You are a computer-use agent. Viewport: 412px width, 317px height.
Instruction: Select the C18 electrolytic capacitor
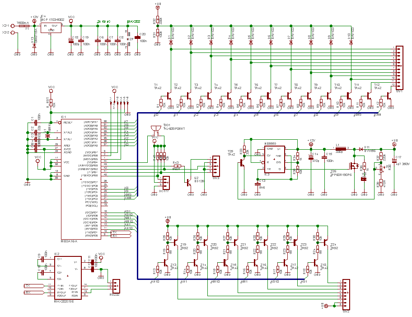pyautogui.click(x=70, y=41)
